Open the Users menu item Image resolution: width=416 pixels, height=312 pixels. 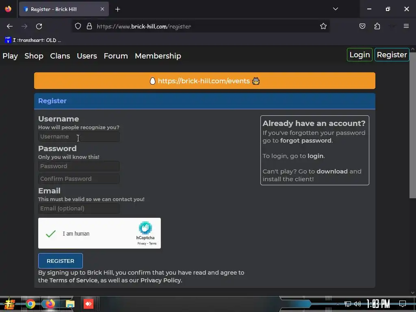click(87, 56)
